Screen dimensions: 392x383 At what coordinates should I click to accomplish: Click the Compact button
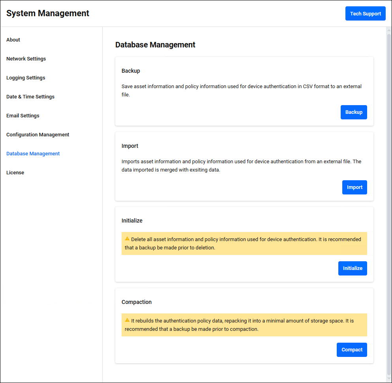[x=351, y=350]
